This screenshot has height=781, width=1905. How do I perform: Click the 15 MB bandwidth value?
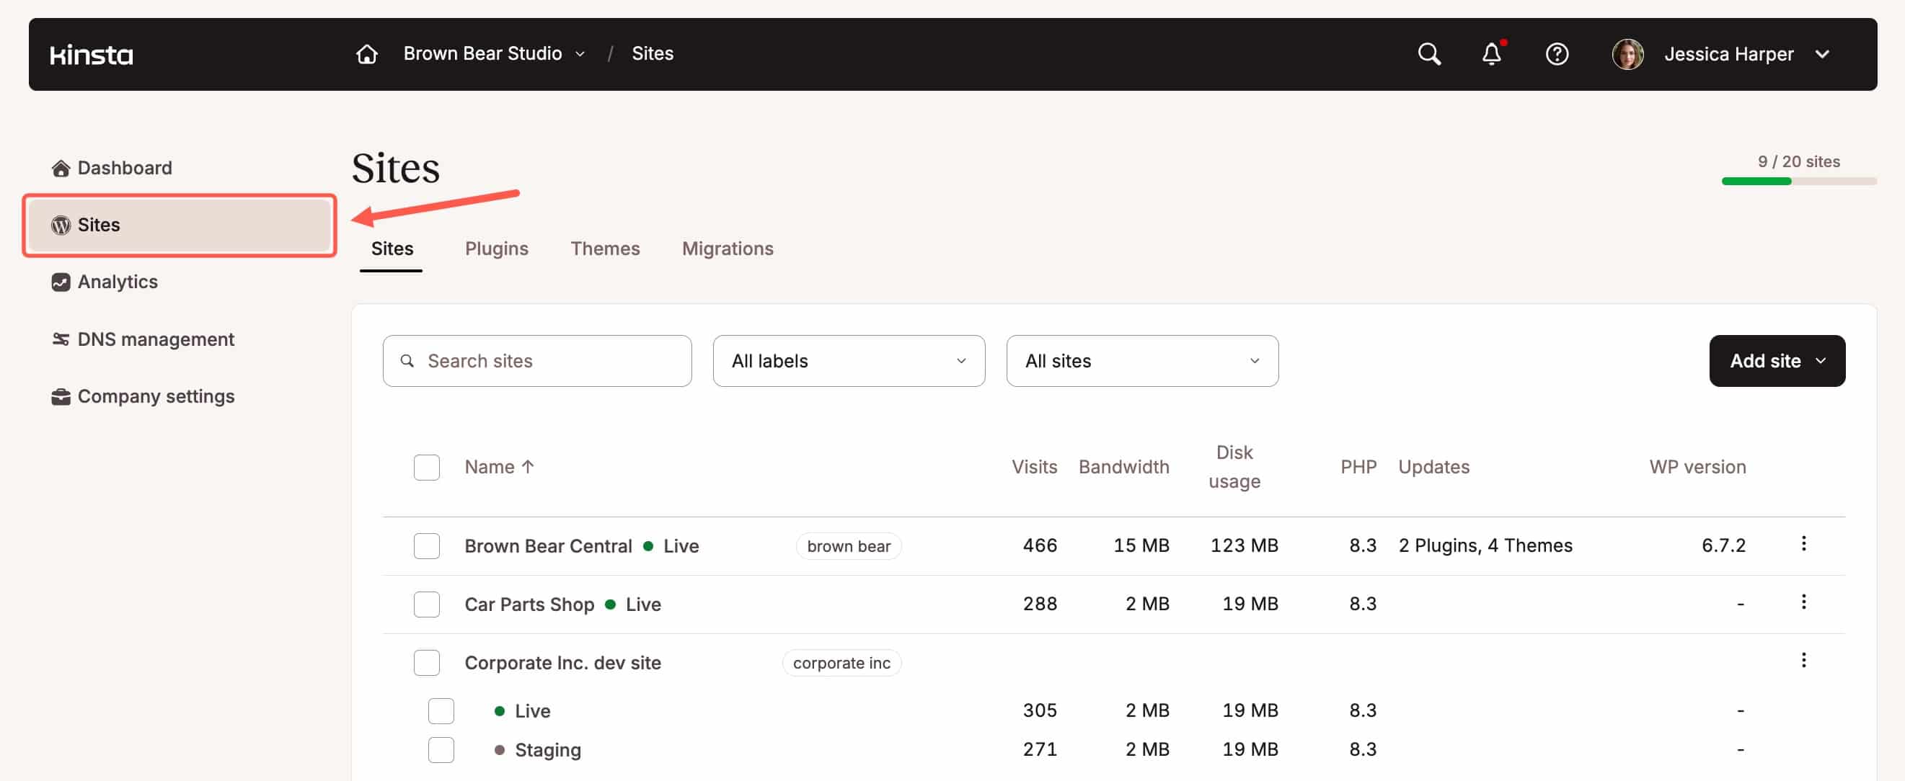tap(1141, 545)
